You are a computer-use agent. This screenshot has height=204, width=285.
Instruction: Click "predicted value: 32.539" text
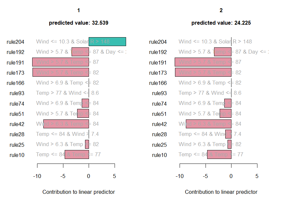point(78,23)
